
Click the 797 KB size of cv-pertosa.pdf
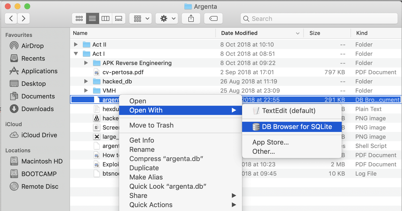(334, 72)
